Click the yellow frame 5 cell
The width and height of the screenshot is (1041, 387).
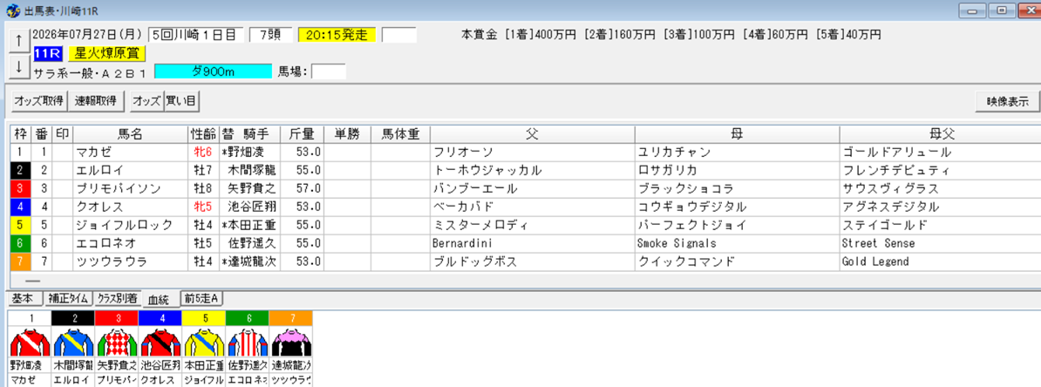pos(21,226)
